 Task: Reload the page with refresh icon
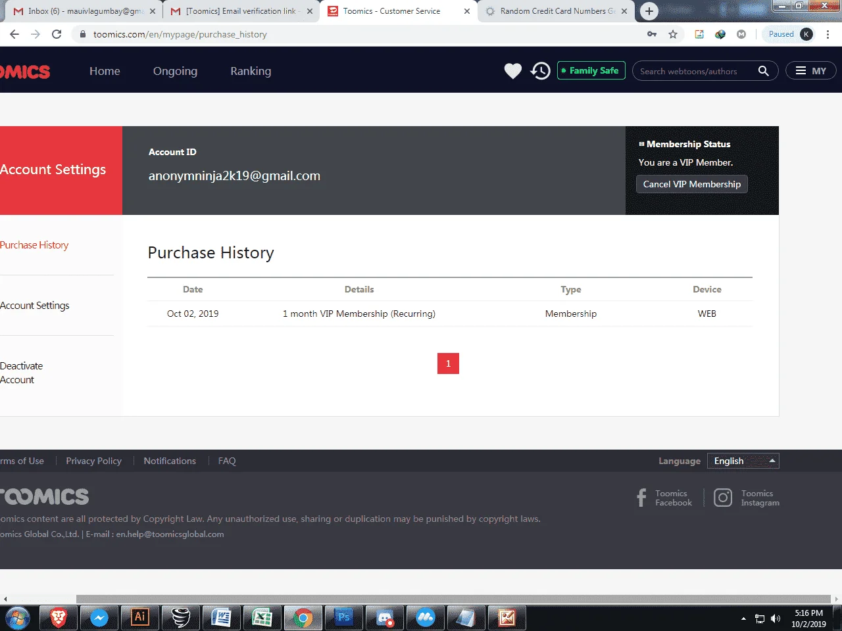(x=57, y=34)
